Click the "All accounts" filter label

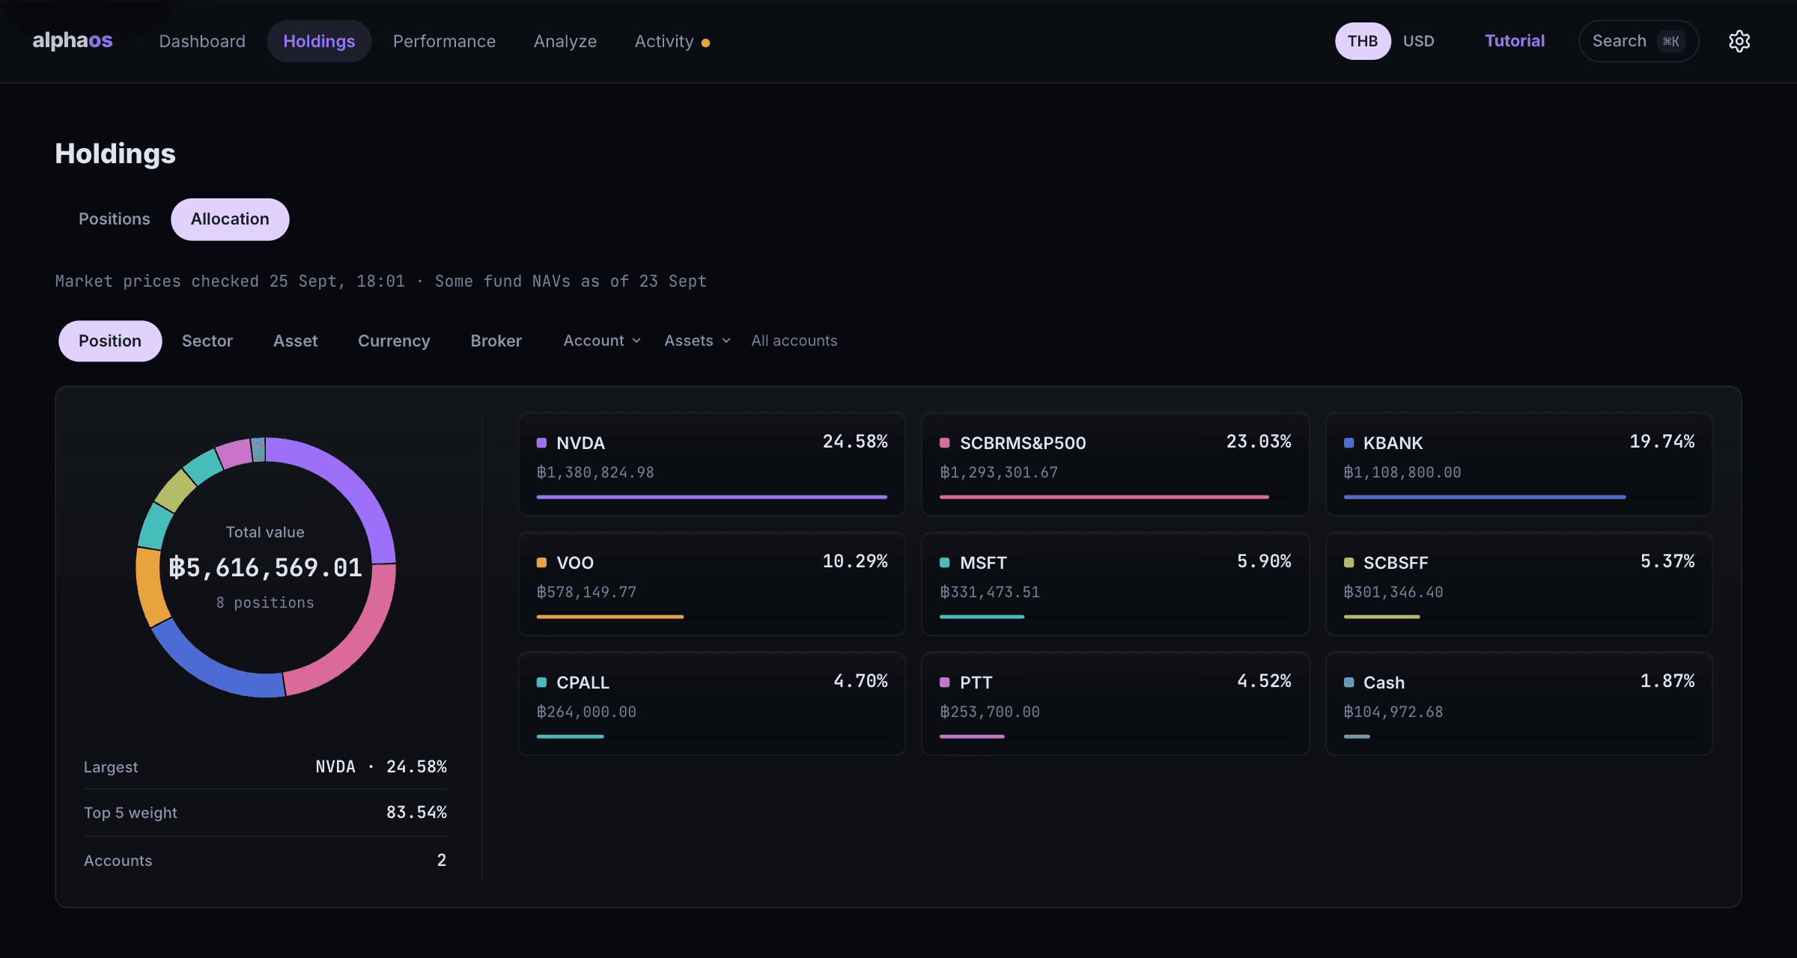click(x=794, y=341)
